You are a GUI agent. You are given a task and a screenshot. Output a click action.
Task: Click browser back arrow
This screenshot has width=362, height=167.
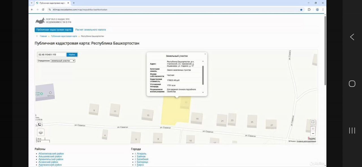click(x=32, y=10)
